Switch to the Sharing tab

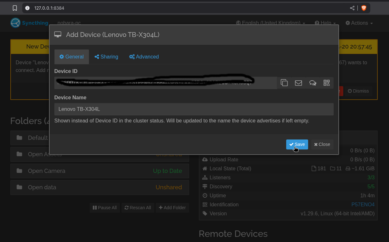(x=106, y=57)
